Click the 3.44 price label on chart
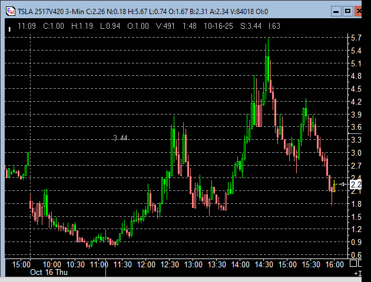The height and width of the screenshot is (282, 371). coord(120,138)
